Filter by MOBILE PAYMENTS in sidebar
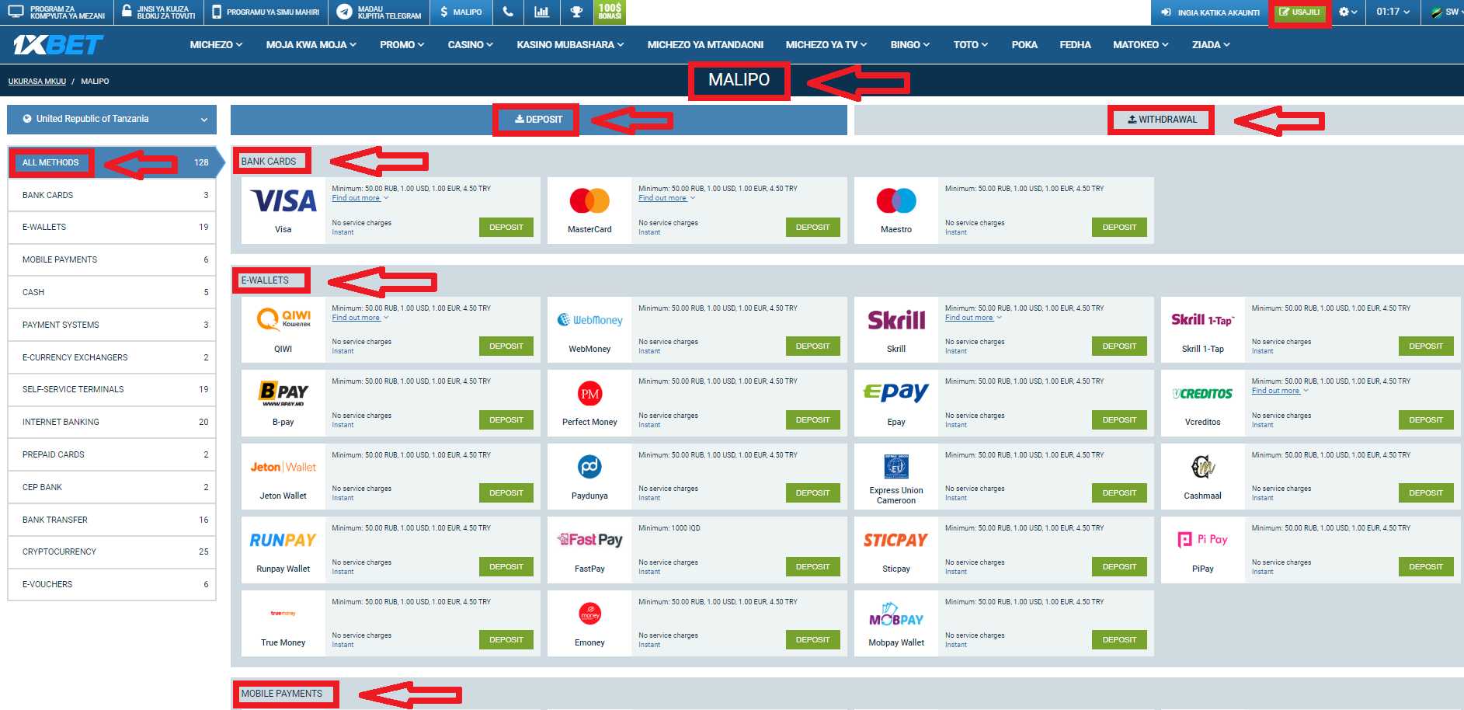 [112, 260]
